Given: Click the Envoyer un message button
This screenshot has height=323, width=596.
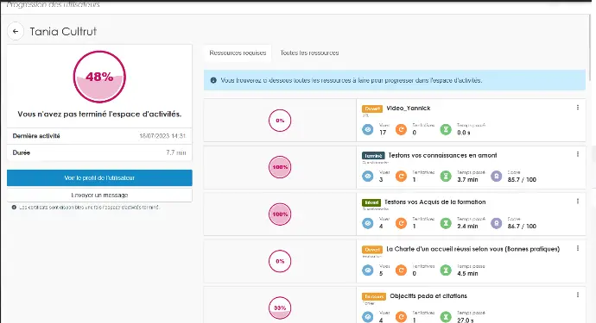Looking at the screenshot, I should click(99, 195).
